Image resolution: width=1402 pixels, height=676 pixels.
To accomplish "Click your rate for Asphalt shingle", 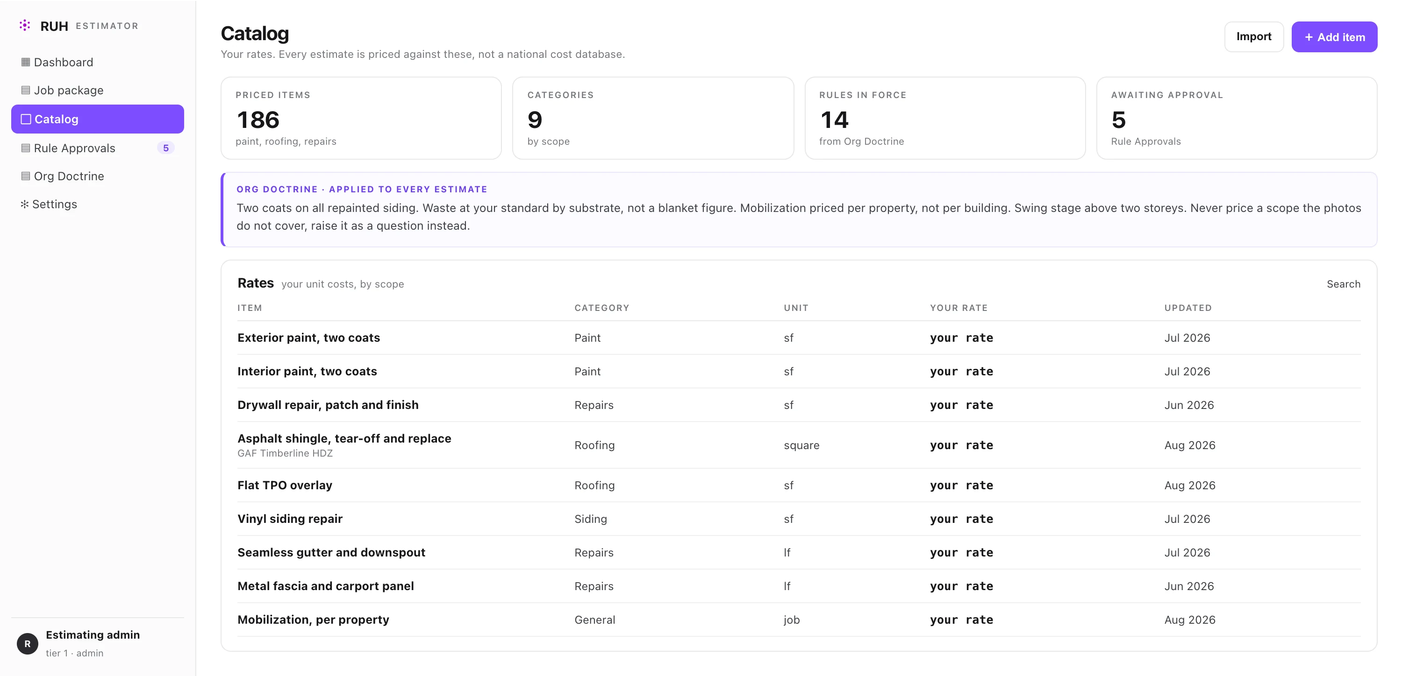I will coord(961,445).
